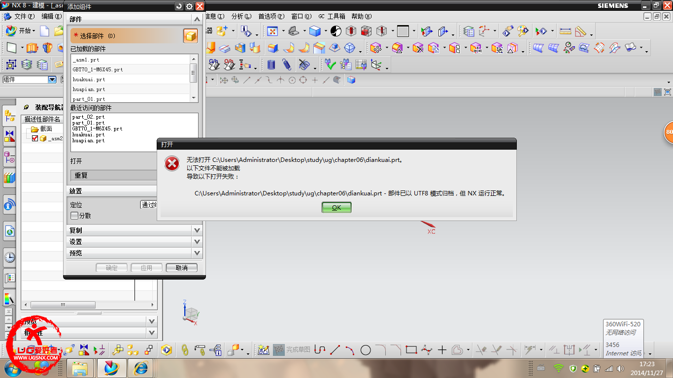Click the object color palette icon
Viewport: 673px width, 378px height.
coord(523,31)
